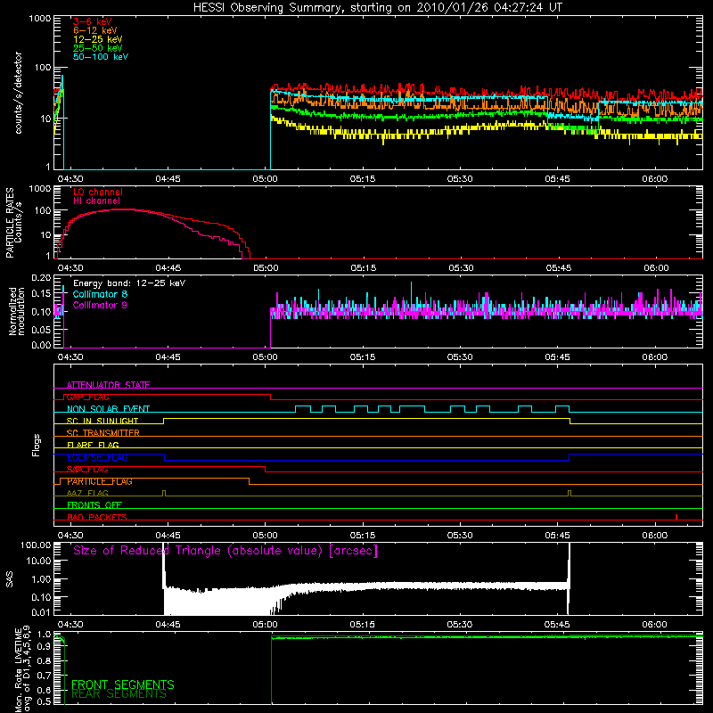Viewport: 713px width, 713px height.
Task: Click the 05:15 tick label under the Flags panel
Action: pyautogui.click(x=363, y=536)
